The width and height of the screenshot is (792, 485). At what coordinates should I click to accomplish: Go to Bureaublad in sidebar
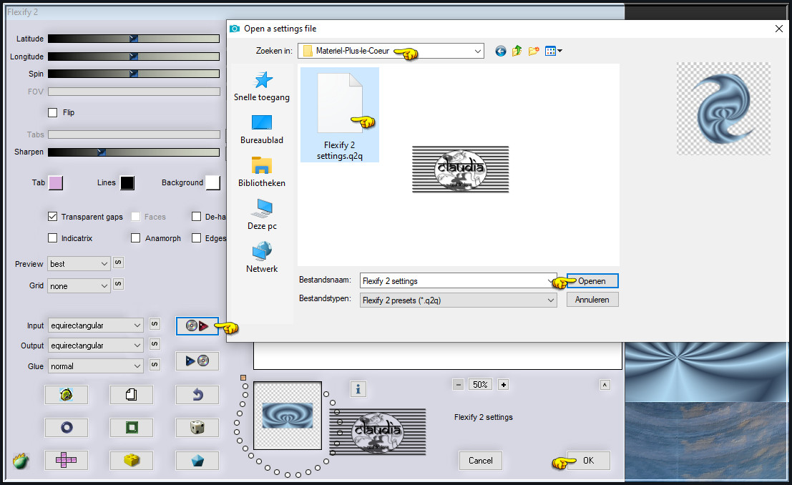pos(262,129)
